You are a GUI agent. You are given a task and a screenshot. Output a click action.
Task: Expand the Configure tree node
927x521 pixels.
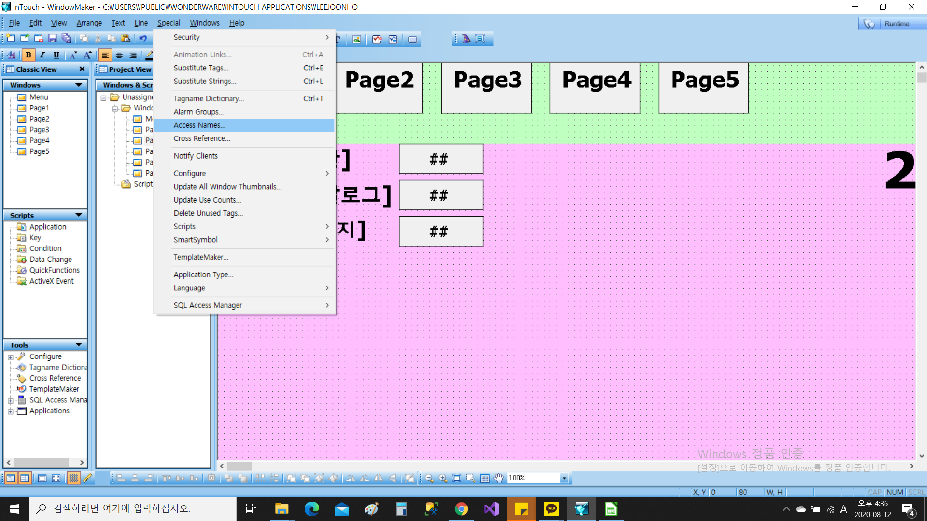pyautogui.click(x=11, y=357)
